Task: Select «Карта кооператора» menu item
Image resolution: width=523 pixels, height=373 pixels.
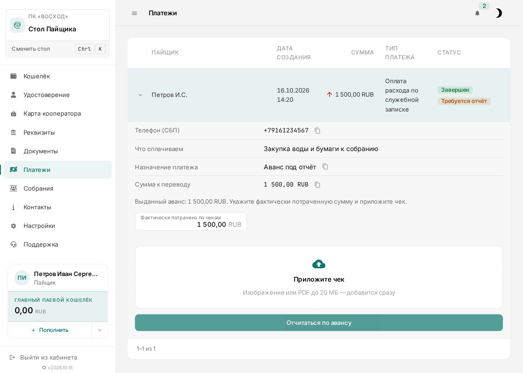Action: 58,113
